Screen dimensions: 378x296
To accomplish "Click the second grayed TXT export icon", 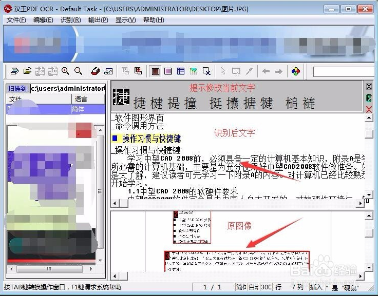I will click(52, 71).
